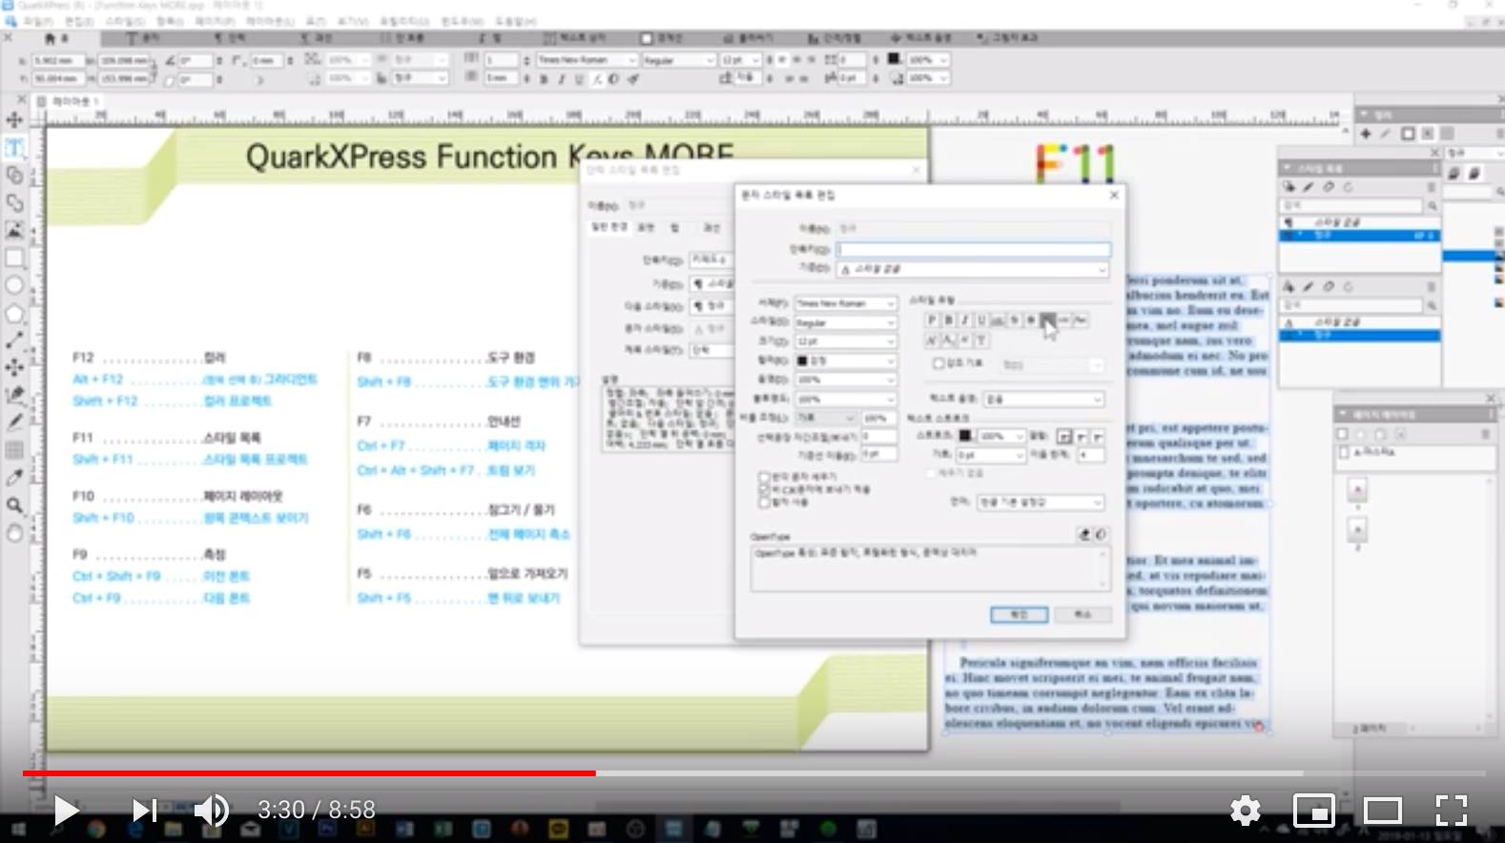Click Italic icon in Measurements palette
Image resolution: width=1505 pixels, height=843 pixels.
click(x=562, y=80)
